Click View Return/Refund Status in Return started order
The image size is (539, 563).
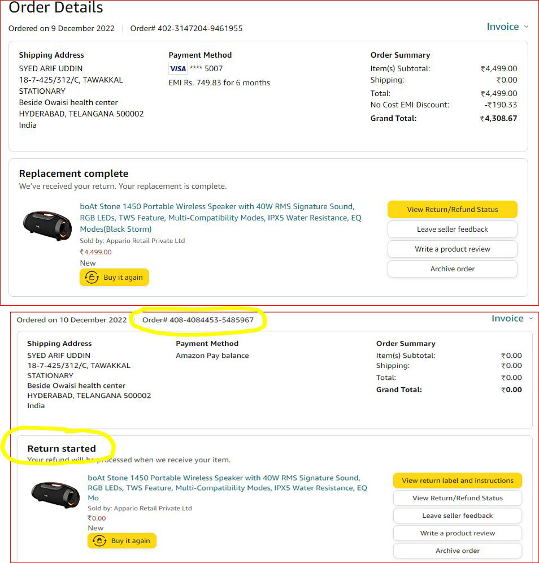click(x=457, y=498)
